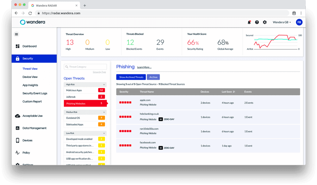Click the hamburger menu icon in sidebar
This screenshot has height=185, width=317.
(17, 34)
